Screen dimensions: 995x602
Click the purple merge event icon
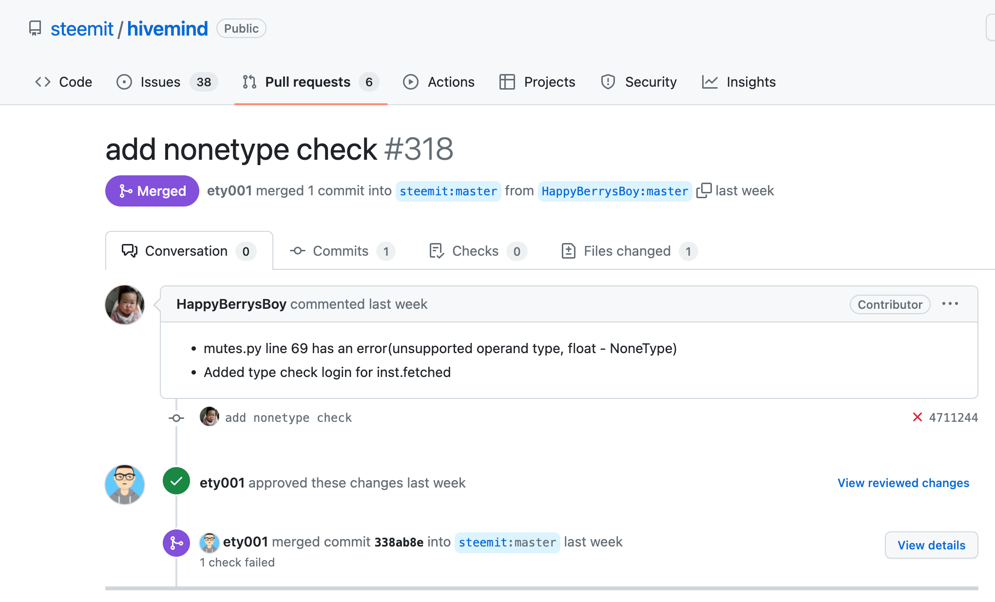[x=176, y=543]
